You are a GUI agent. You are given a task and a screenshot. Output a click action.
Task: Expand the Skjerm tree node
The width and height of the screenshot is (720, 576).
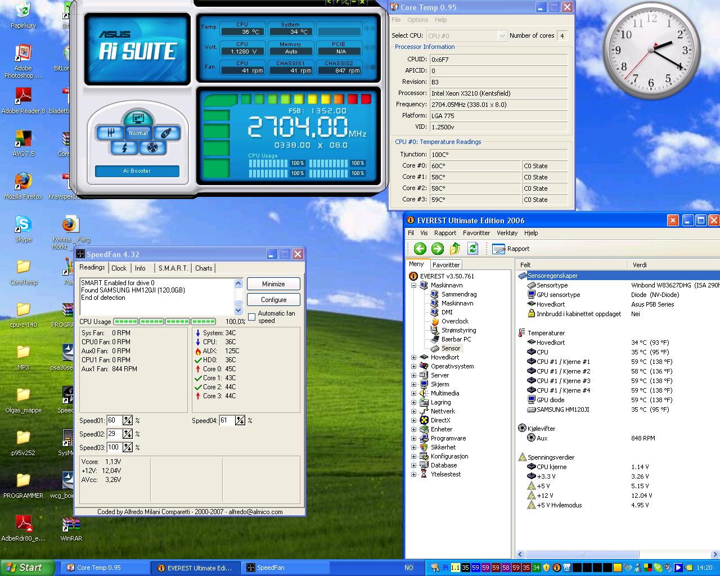(x=413, y=384)
